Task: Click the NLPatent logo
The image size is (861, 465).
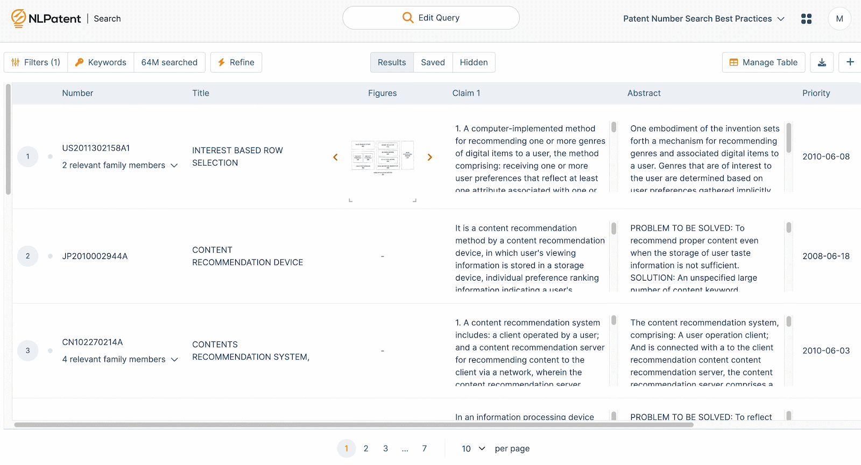Action: click(x=46, y=18)
